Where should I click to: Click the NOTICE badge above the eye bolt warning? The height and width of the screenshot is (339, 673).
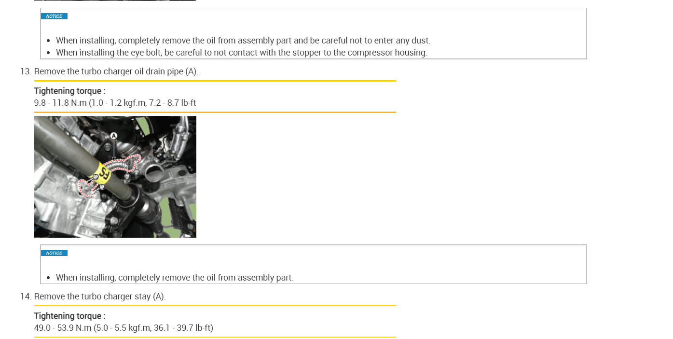click(54, 16)
